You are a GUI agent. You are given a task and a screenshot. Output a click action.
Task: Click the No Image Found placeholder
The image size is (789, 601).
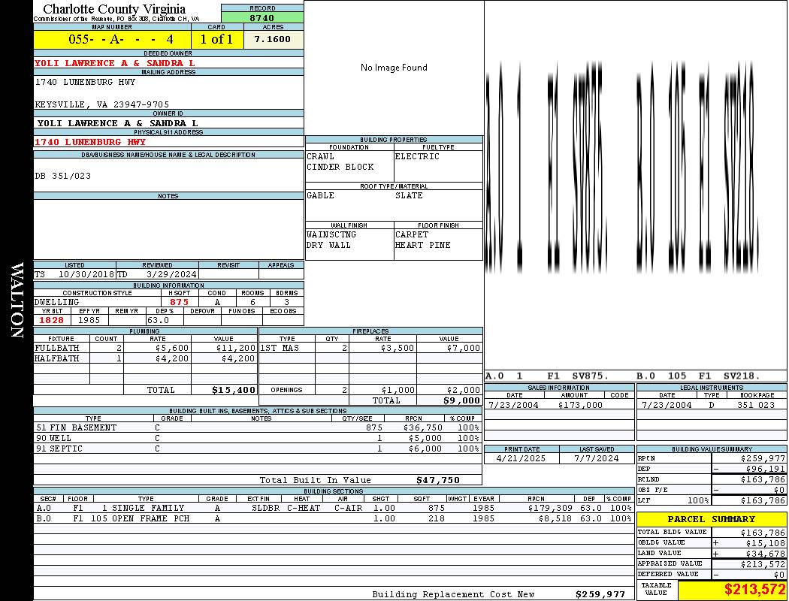[394, 68]
